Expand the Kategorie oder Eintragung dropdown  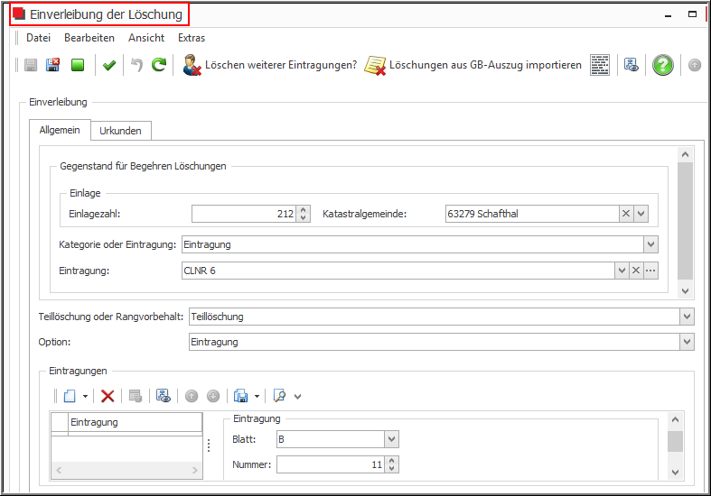(650, 244)
